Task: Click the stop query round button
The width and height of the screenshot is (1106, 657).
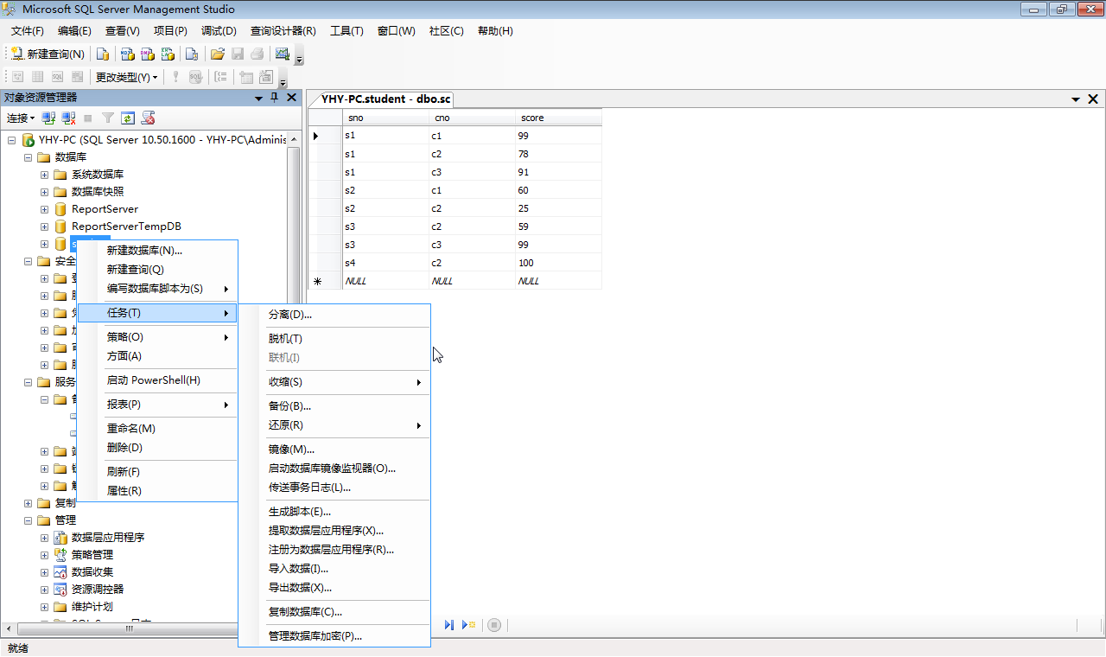Action: 494,625
